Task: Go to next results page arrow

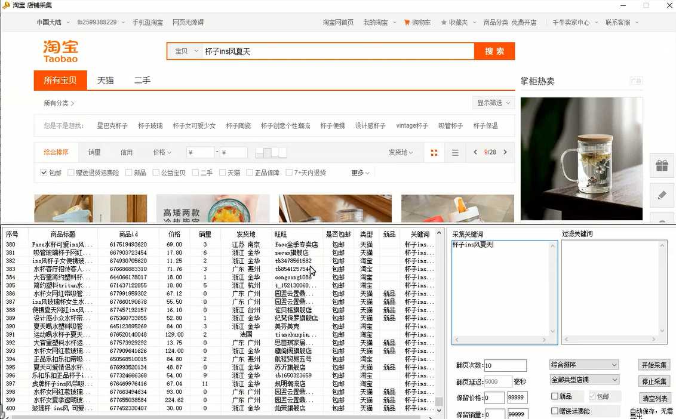Action: [x=505, y=152]
